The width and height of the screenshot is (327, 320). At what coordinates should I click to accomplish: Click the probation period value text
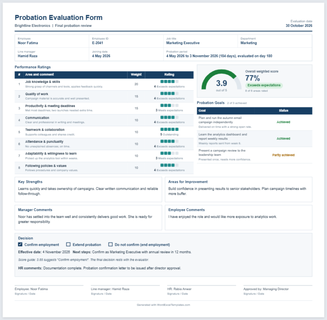pos(219,56)
